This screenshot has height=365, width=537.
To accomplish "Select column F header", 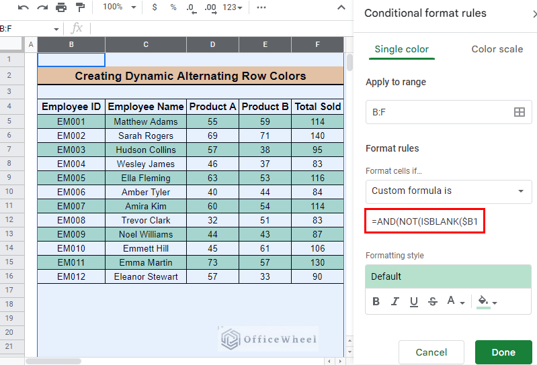I will [x=317, y=44].
